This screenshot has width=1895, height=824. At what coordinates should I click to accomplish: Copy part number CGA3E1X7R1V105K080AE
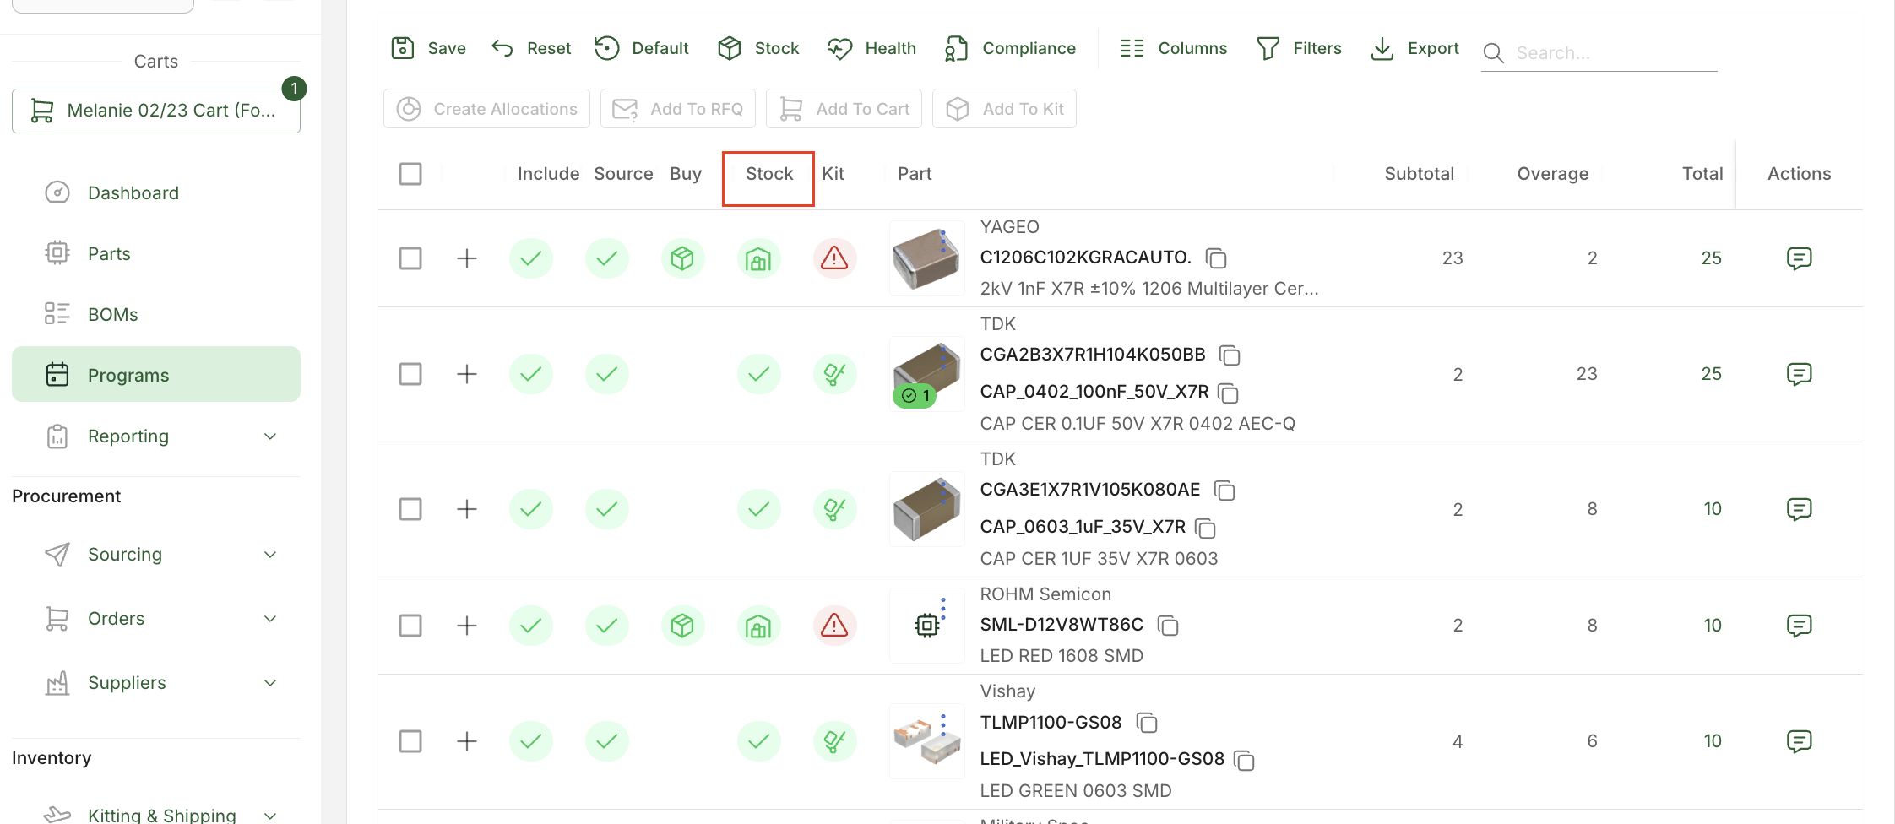1224,491
